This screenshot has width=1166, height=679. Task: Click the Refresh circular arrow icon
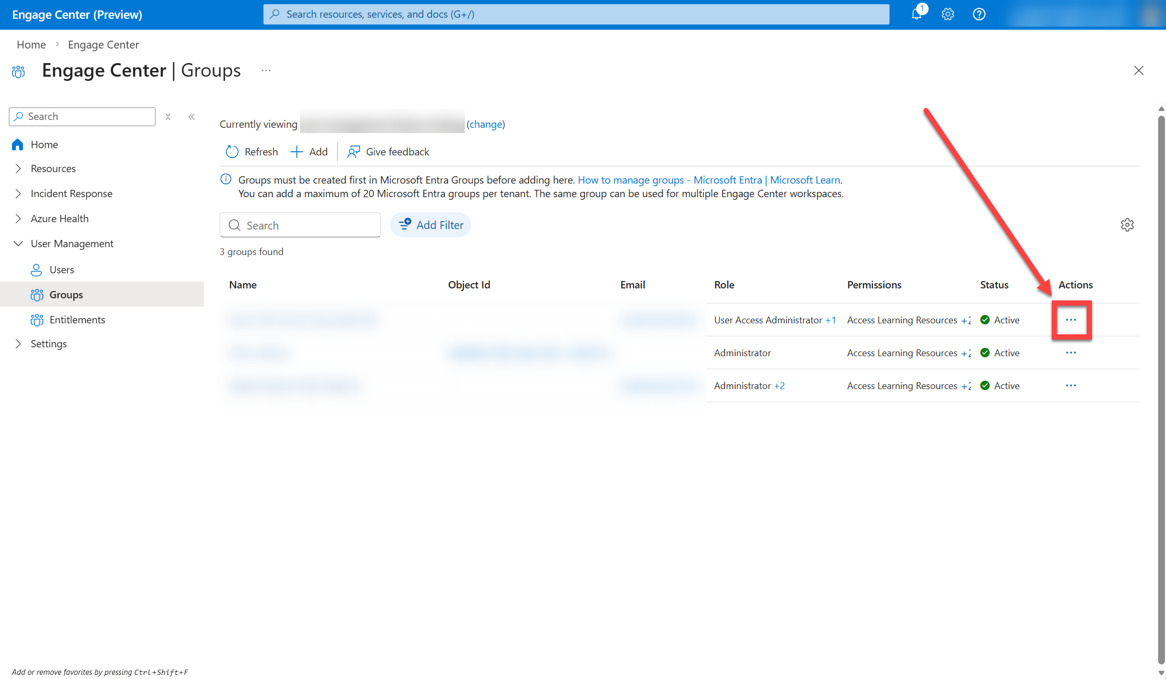tap(232, 152)
